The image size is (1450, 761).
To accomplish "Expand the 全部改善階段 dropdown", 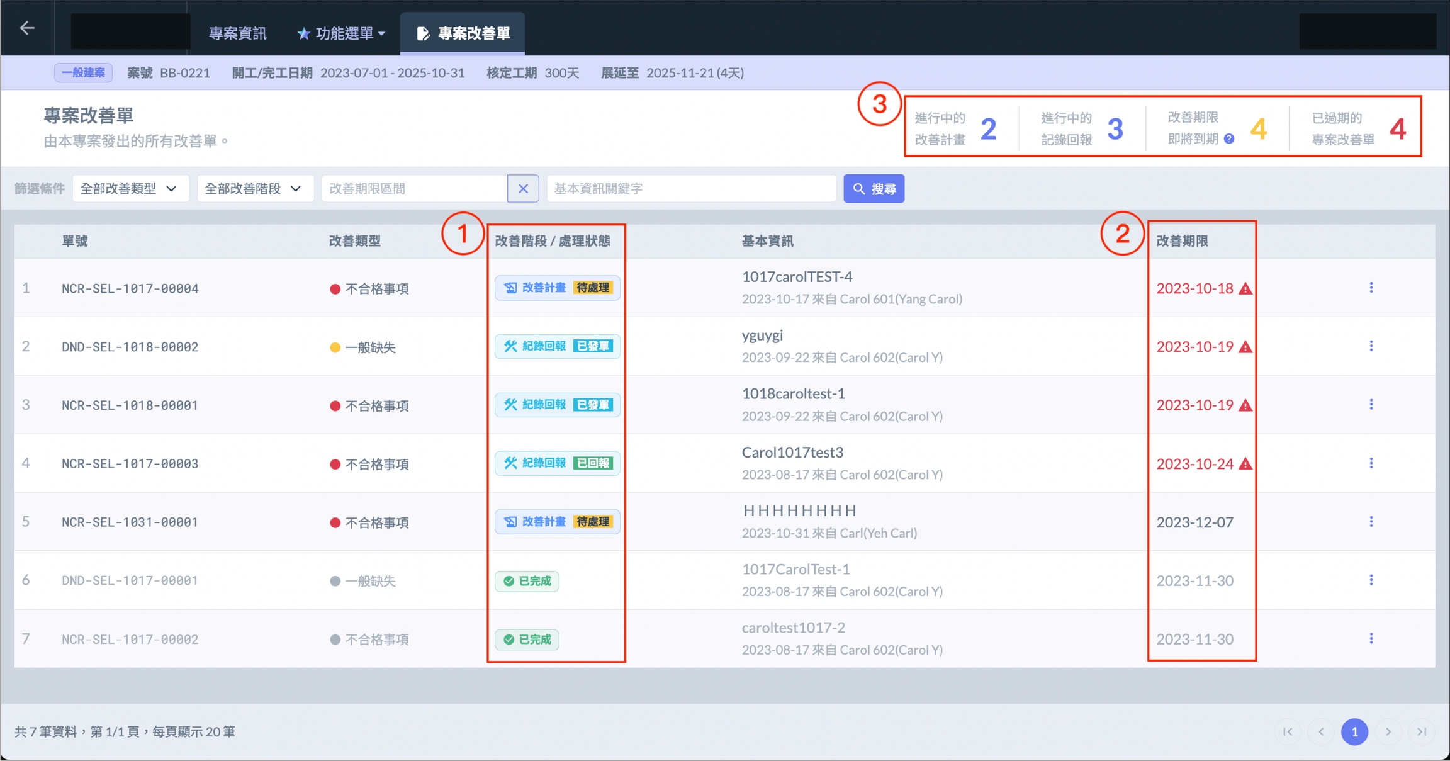I will coord(254,189).
